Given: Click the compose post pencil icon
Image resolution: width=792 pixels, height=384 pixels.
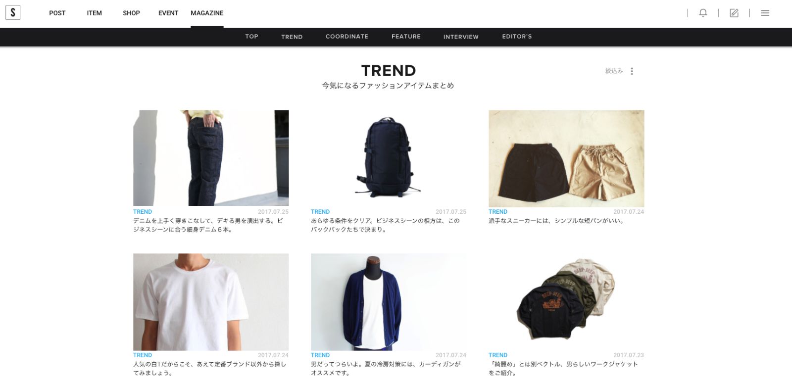Looking at the screenshot, I should click(x=734, y=13).
